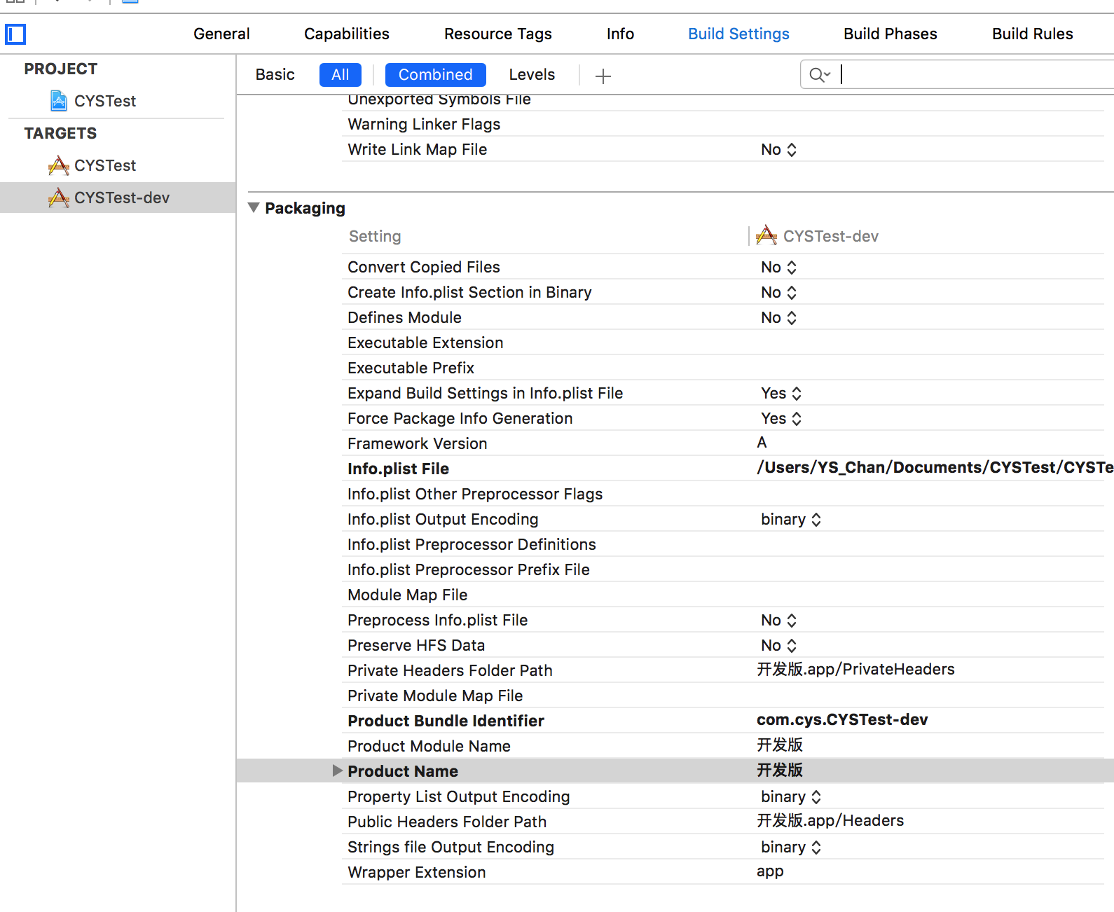Select the CYSTest target app icon

(x=59, y=165)
